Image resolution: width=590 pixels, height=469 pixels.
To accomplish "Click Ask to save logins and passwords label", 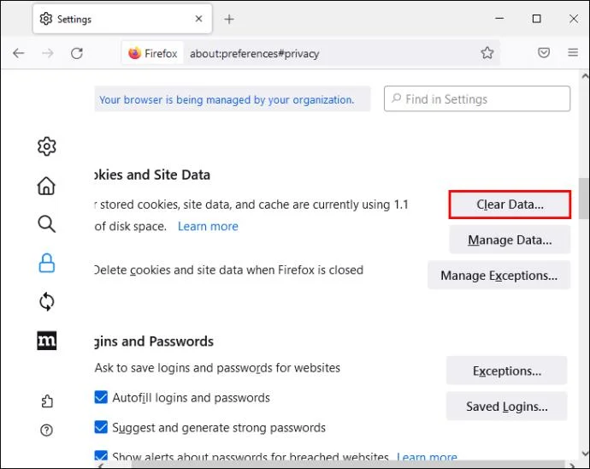I will pyautogui.click(x=217, y=368).
